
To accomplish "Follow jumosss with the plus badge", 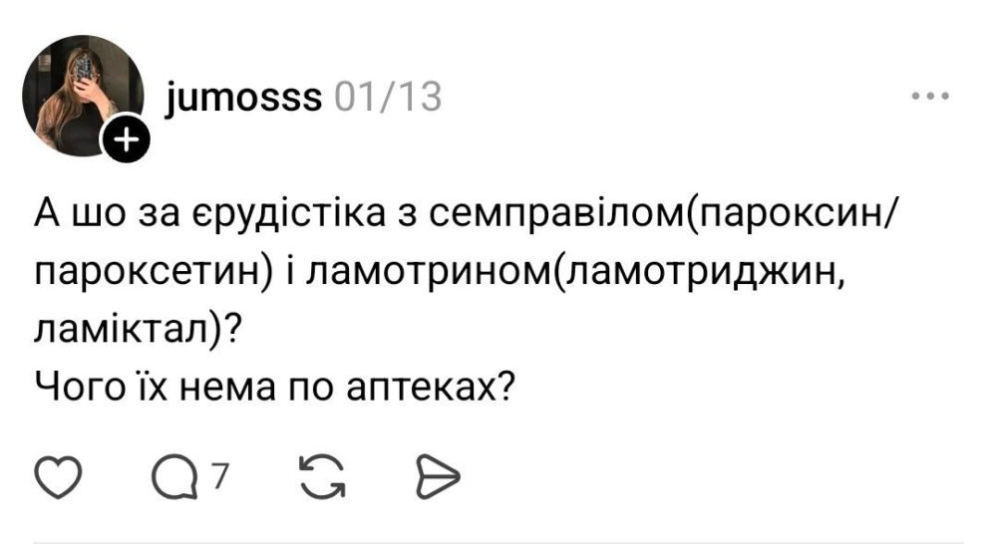I will (126, 142).
